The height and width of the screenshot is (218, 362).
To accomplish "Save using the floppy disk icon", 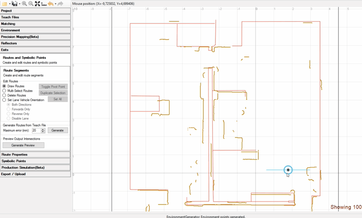I will [15, 4].
